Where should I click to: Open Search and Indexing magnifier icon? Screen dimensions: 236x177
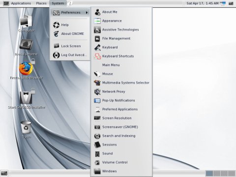tap(97, 136)
